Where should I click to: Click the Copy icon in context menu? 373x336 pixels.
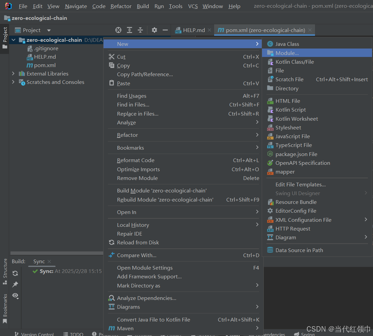[x=112, y=65]
